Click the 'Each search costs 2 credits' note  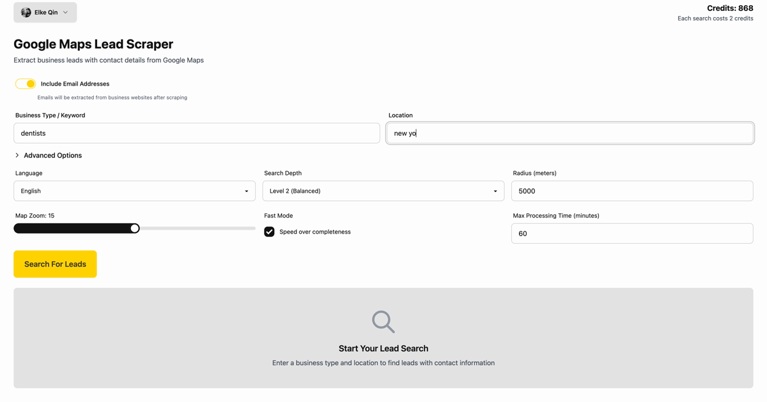point(715,19)
